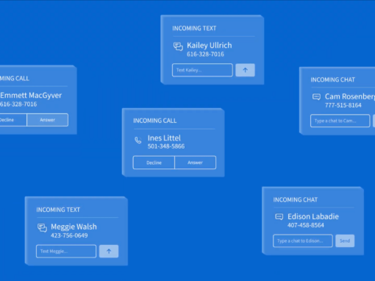Click the text message icon beside Kailey Ullrich
The height and width of the screenshot is (281, 375).
pyautogui.click(x=178, y=46)
